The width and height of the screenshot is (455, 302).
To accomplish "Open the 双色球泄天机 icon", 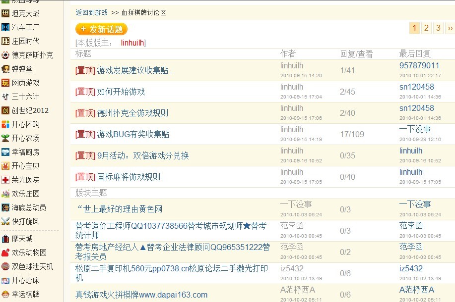I will pos(5,266).
